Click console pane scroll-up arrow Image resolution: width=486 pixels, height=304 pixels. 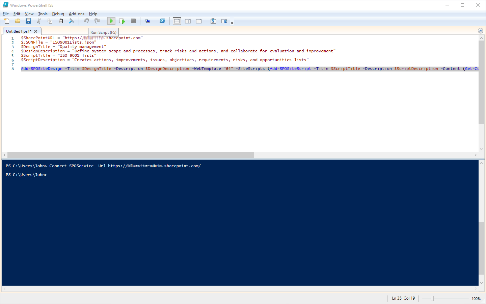481,163
